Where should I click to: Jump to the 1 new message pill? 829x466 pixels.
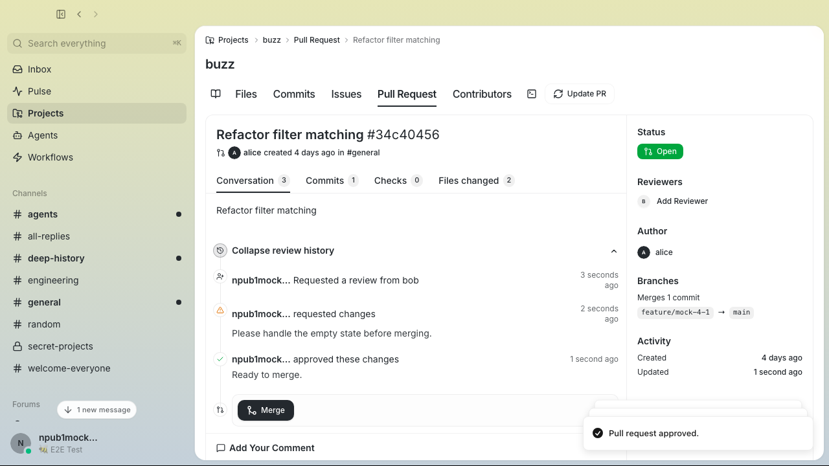(x=97, y=410)
